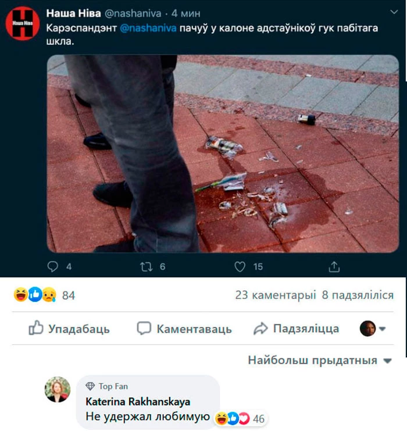Screen dimensions: 407x431
Task: Open the 23 каментарыі link
Action: click(276, 295)
